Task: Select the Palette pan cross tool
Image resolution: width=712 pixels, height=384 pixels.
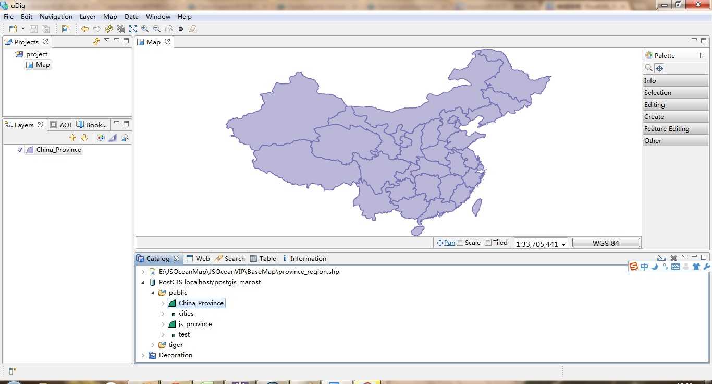Action: tap(659, 68)
